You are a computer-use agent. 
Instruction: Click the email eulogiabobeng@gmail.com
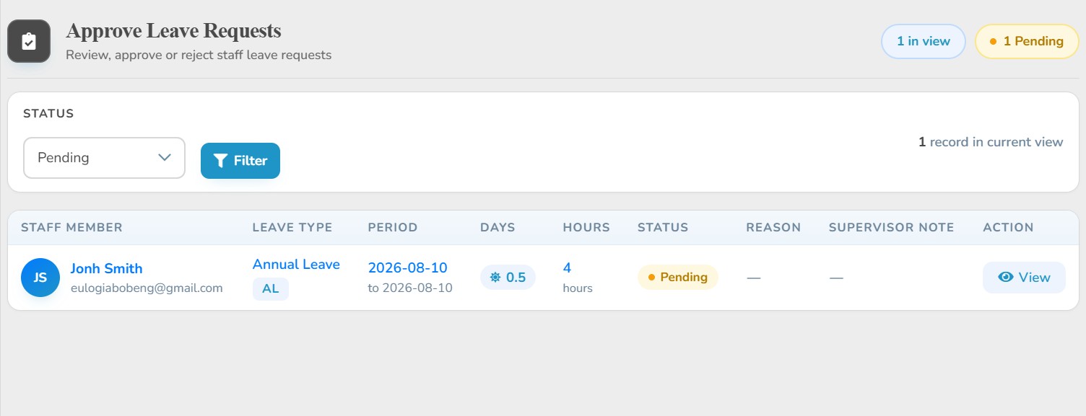[x=147, y=288]
